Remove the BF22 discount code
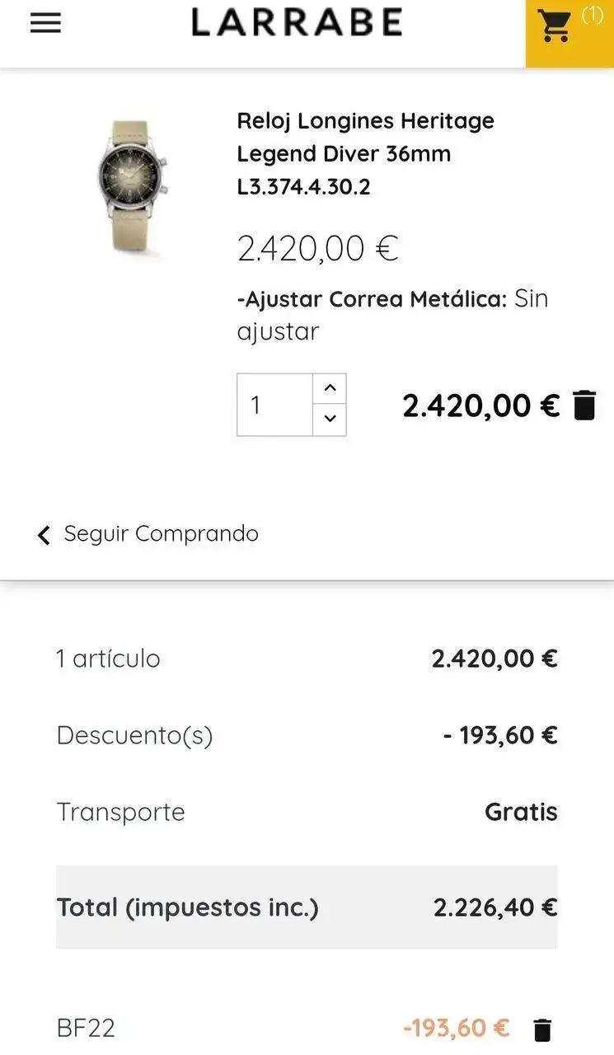Viewport: 614px width, 1055px height. 542,1029
